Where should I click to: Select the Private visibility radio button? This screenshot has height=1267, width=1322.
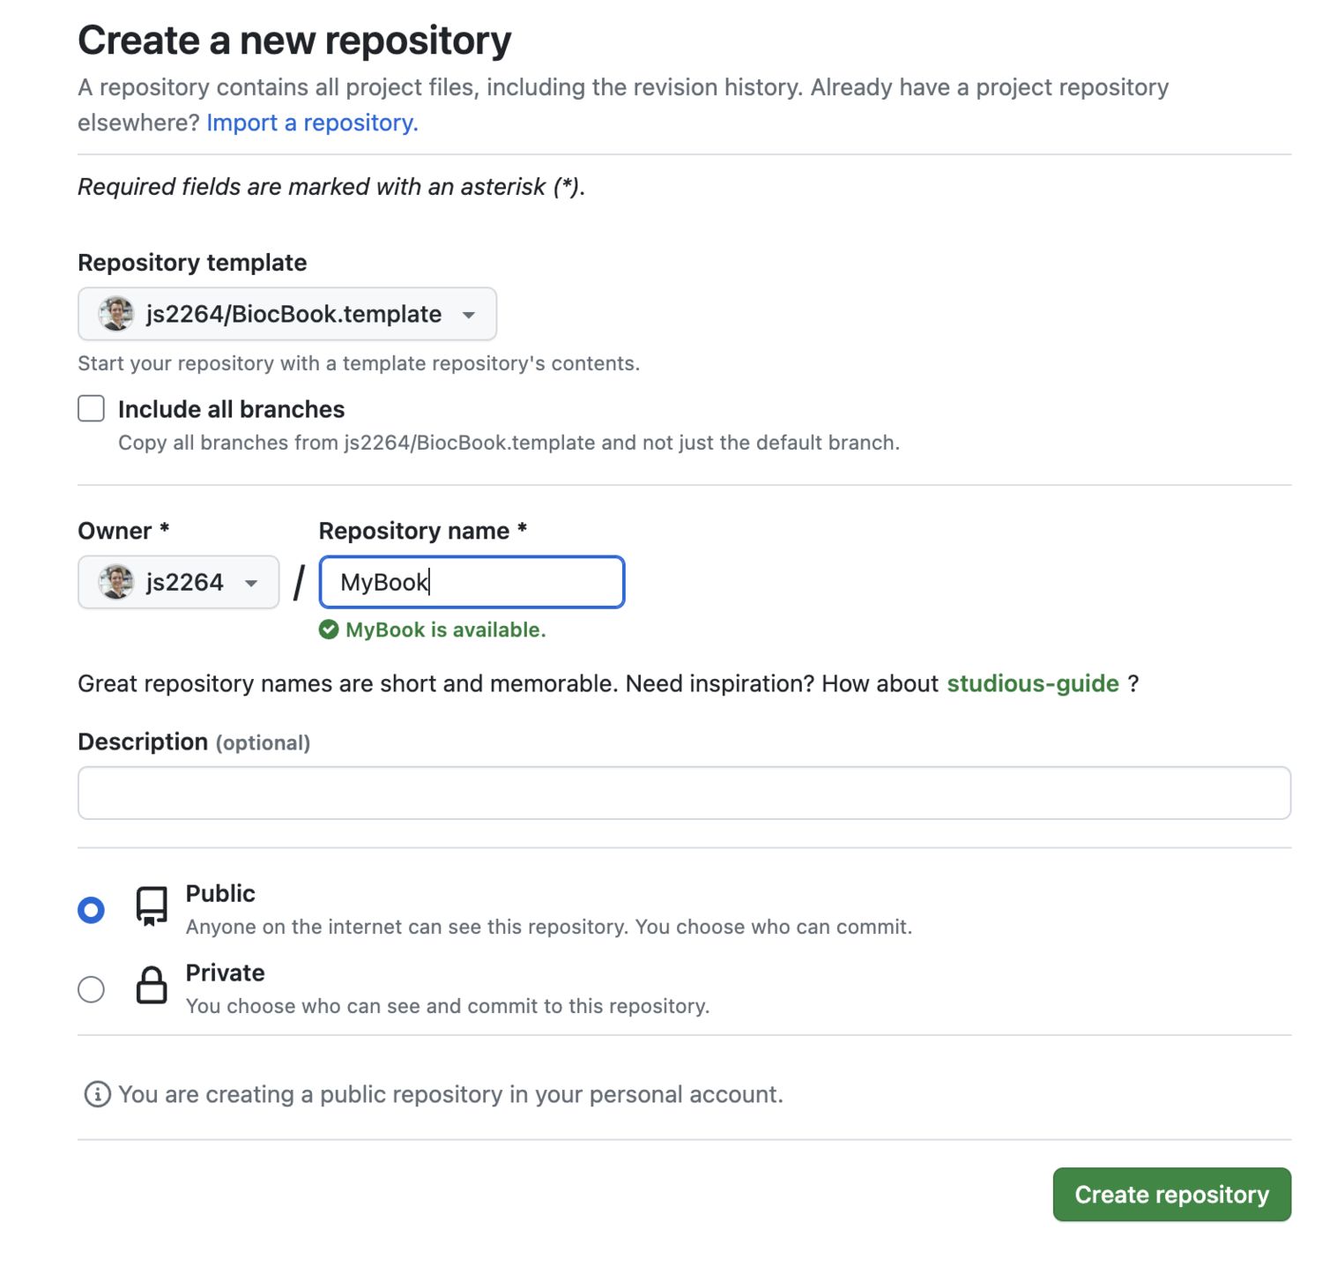[x=92, y=989]
